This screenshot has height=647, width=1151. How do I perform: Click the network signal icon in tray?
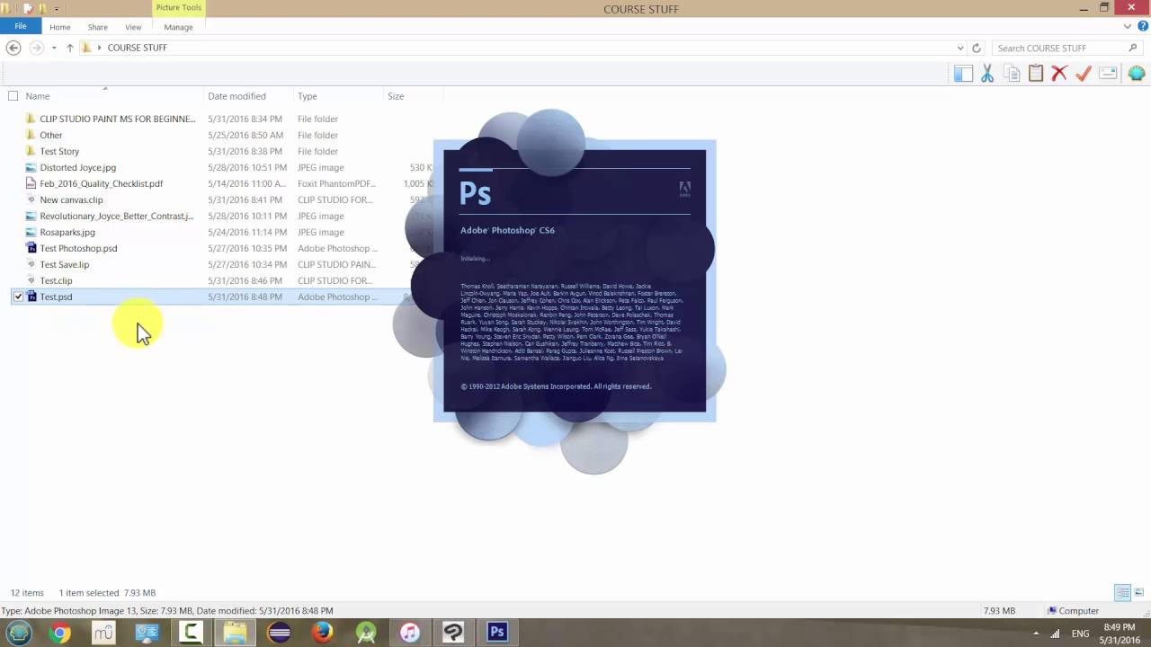pyautogui.click(x=1054, y=634)
